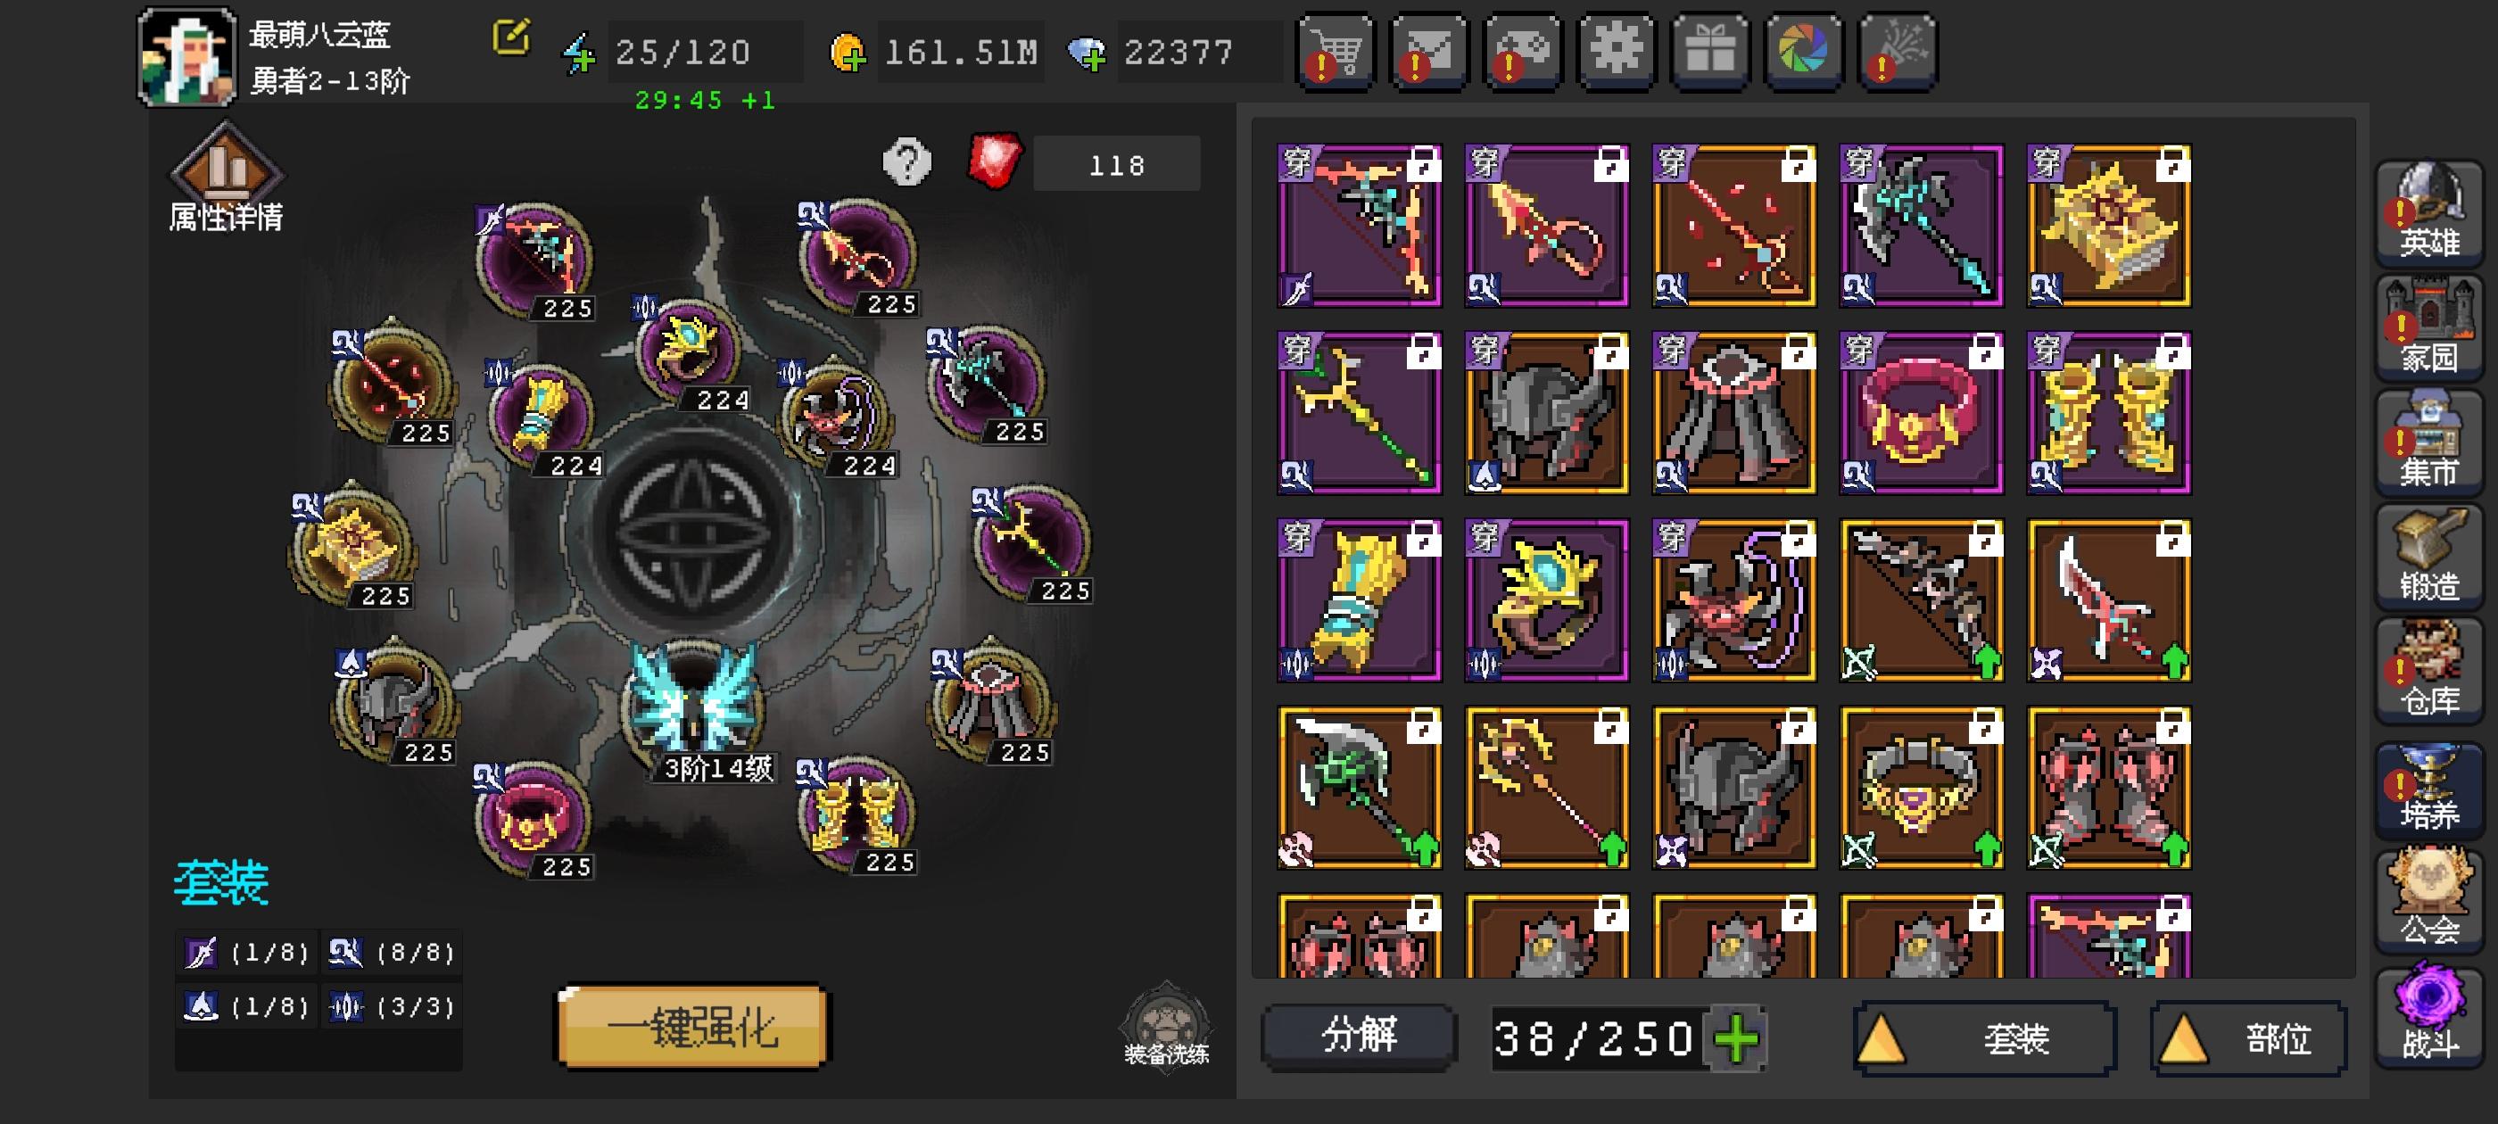Image resolution: width=2498 pixels, height=1124 pixels.
Task: Toggle lock on golden book inventory item
Action: tap(2172, 164)
